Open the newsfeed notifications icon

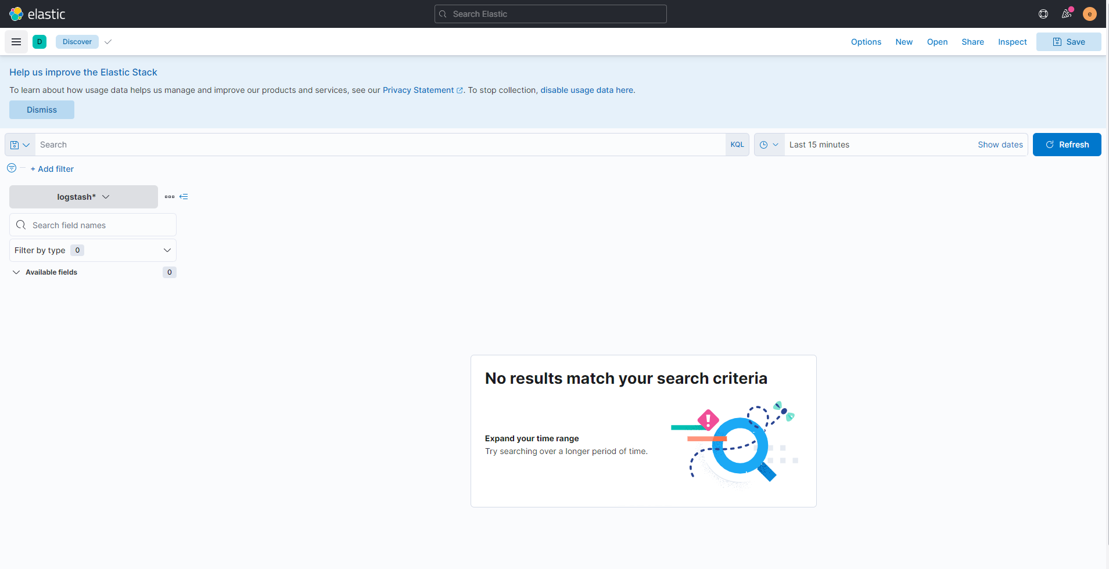[1067, 14]
